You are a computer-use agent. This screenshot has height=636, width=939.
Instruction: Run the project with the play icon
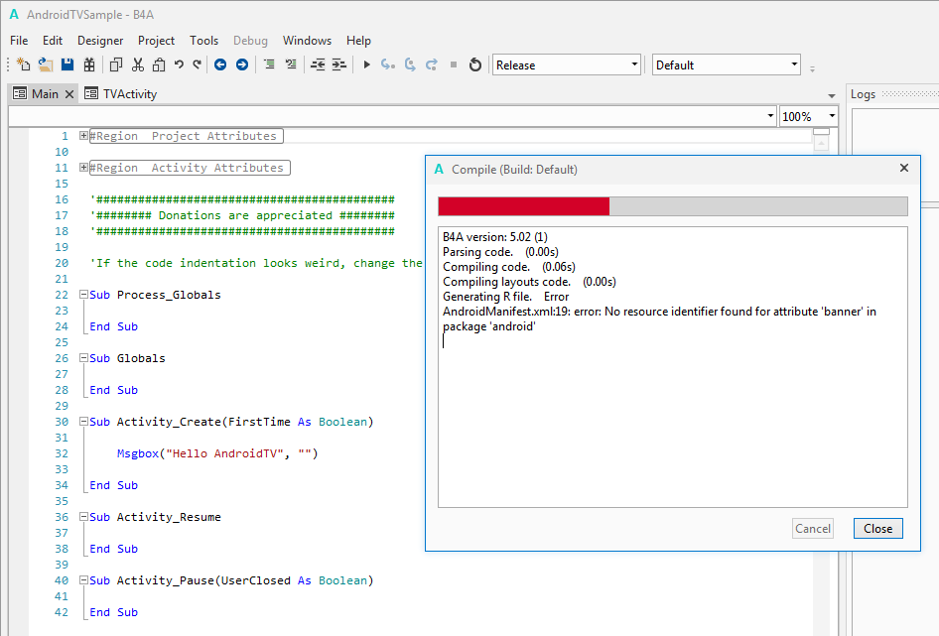[366, 64]
